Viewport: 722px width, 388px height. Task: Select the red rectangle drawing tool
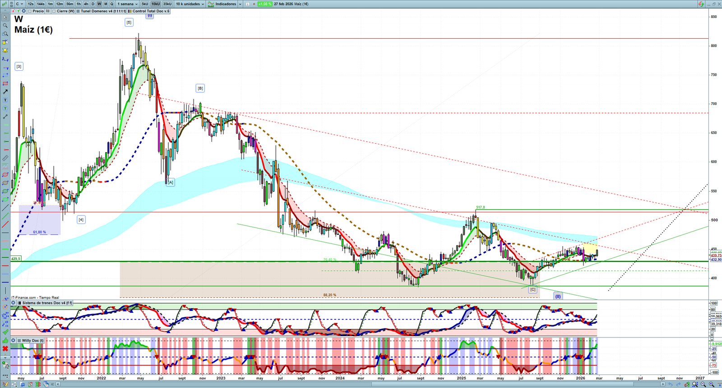5,84
